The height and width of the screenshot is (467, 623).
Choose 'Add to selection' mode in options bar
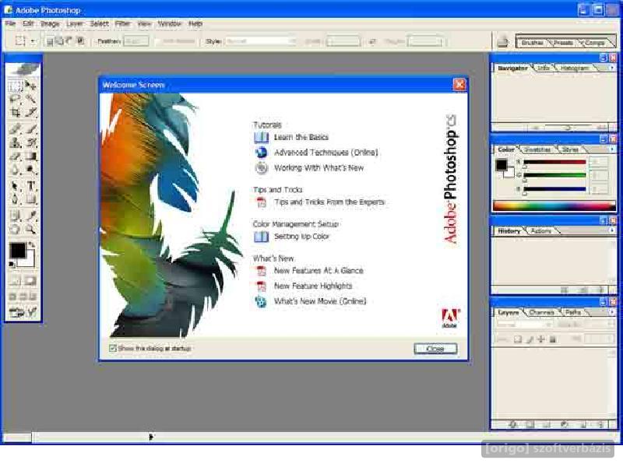coord(59,41)
